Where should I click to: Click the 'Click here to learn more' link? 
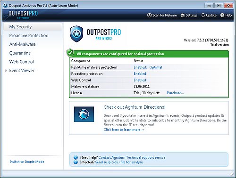coord(124,129)
